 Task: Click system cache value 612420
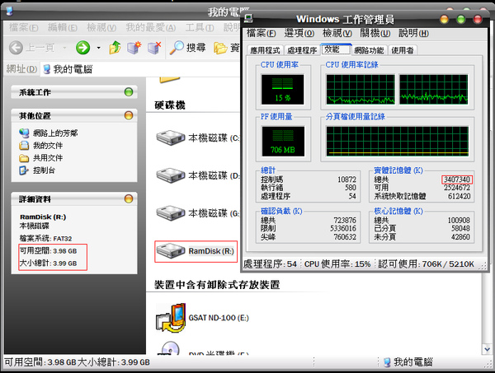(459, 196)
